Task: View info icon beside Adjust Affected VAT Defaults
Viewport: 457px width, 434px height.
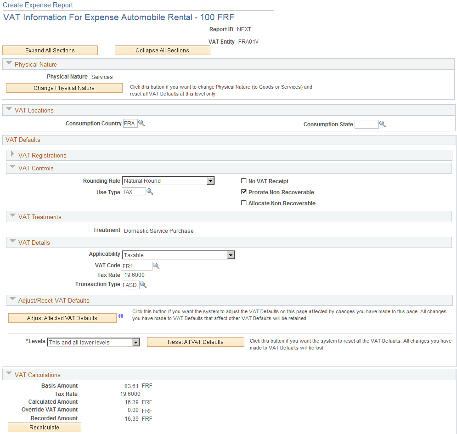Action: pos(121,316)
